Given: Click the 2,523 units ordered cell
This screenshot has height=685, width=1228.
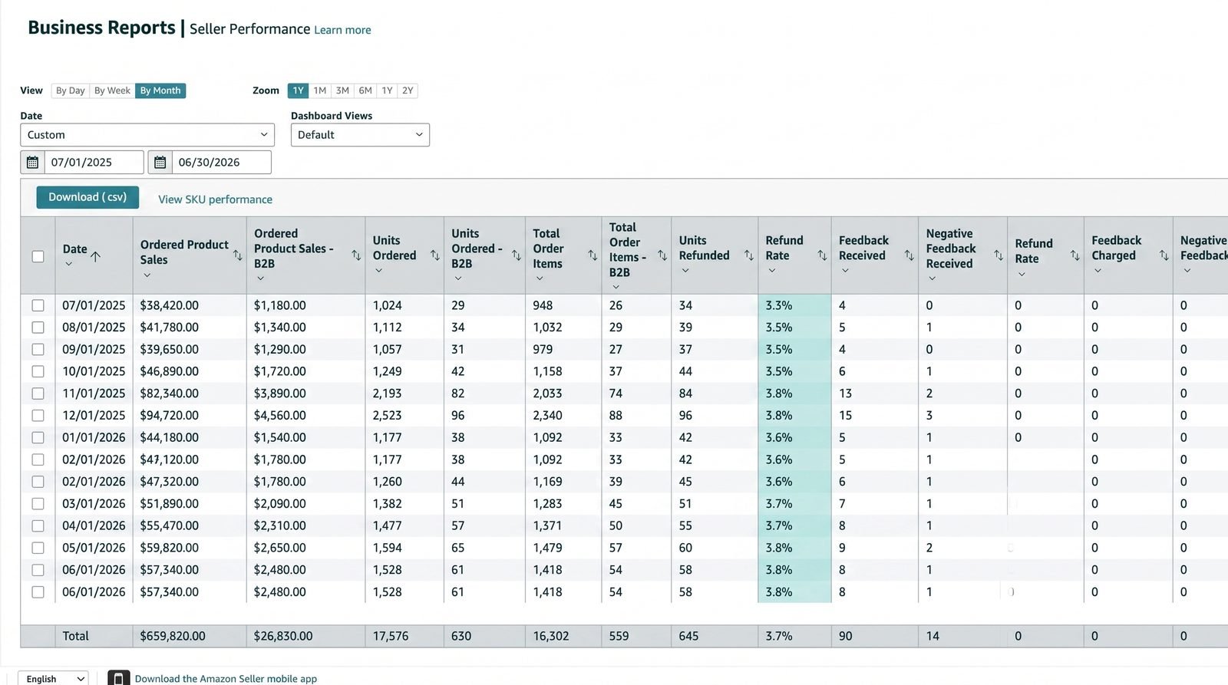Looking at the screenshot, I should pyautogui.click(x=387, y=416).
